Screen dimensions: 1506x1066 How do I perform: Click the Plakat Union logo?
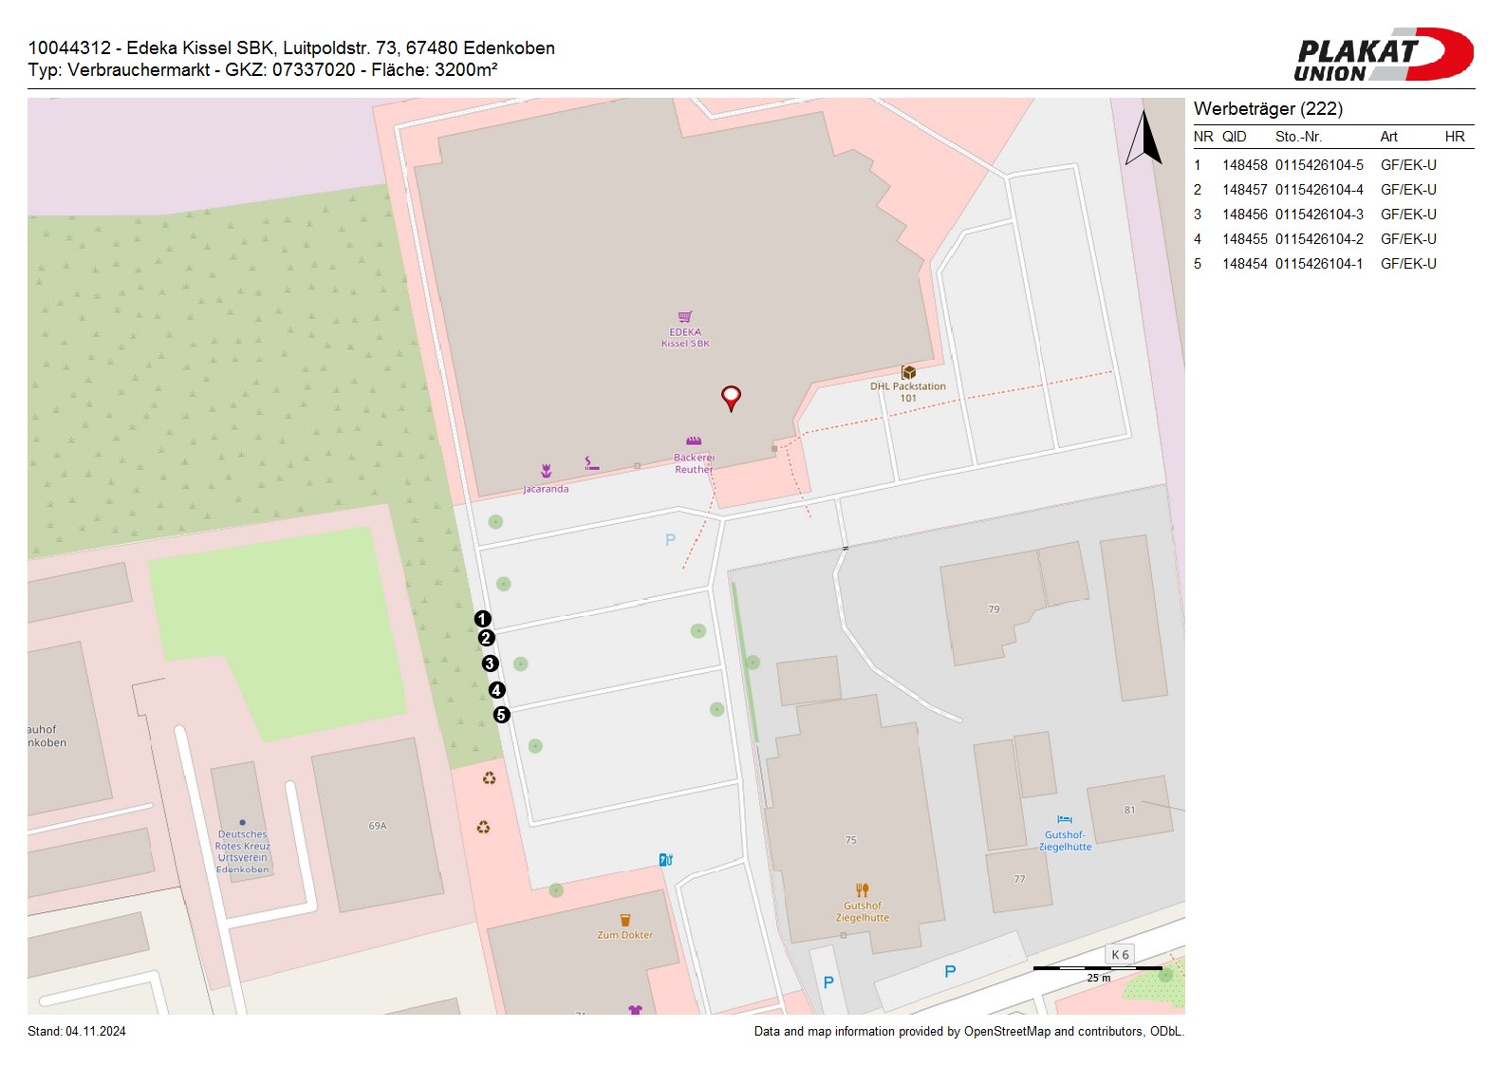(x=1383, y=55)
